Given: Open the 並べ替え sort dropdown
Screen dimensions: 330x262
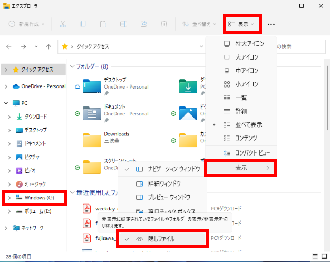Looking at the screenshot, I should (x=199, y=24).
